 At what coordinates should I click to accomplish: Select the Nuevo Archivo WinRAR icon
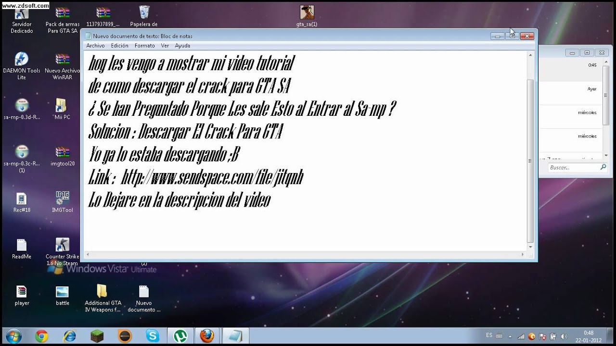pyautogui.click(x=63, y=66)
